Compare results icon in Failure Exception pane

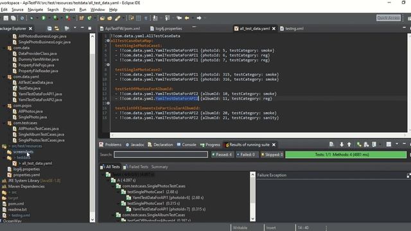[408, 175]
